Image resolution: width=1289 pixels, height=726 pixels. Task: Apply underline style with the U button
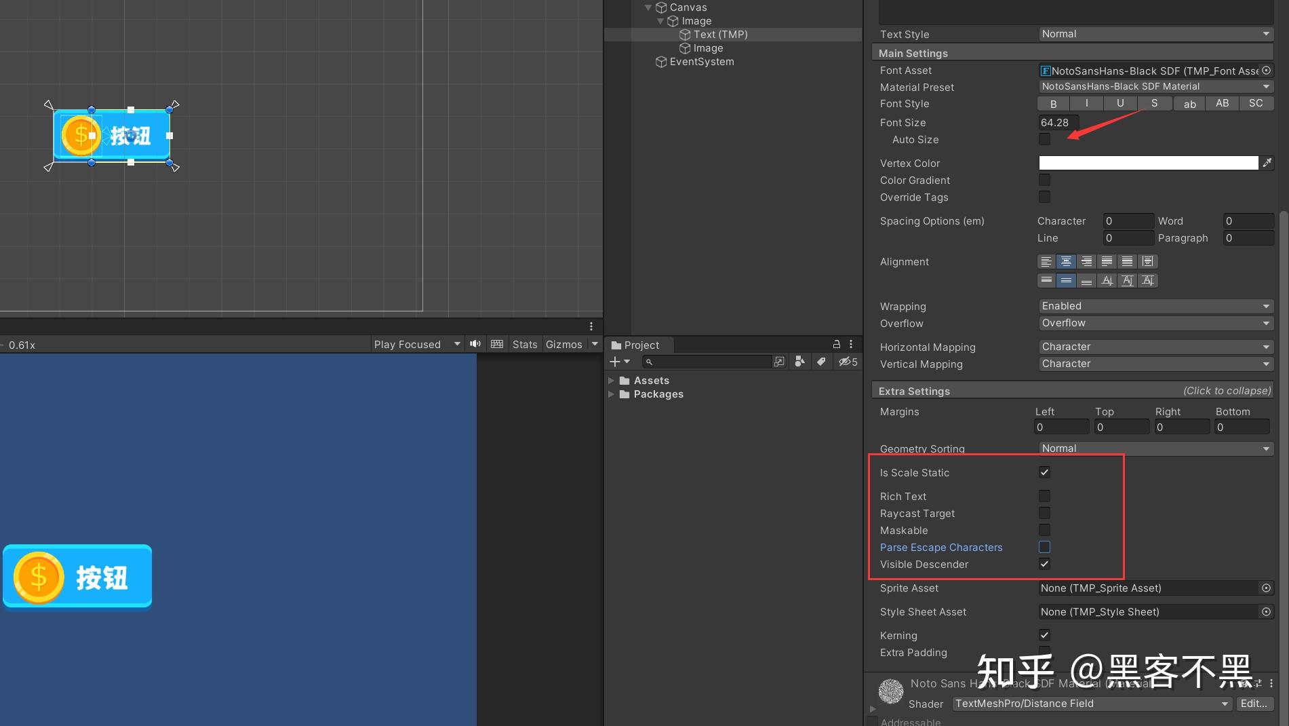click(x=1120, y=103)
